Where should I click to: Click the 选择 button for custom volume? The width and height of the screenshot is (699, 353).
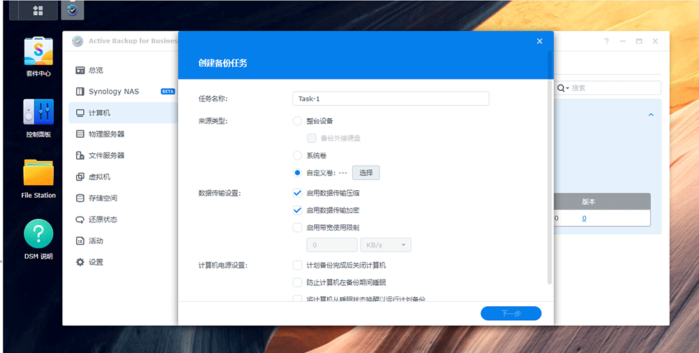(366, 173)
